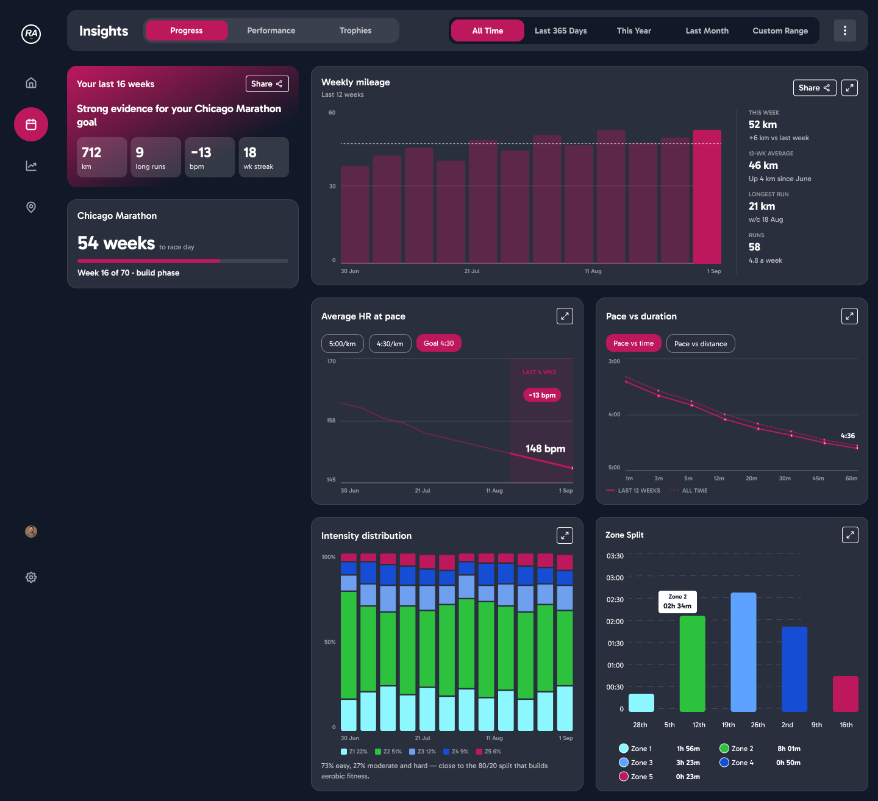Open the trend chart sidebar icon

point(31,166)
